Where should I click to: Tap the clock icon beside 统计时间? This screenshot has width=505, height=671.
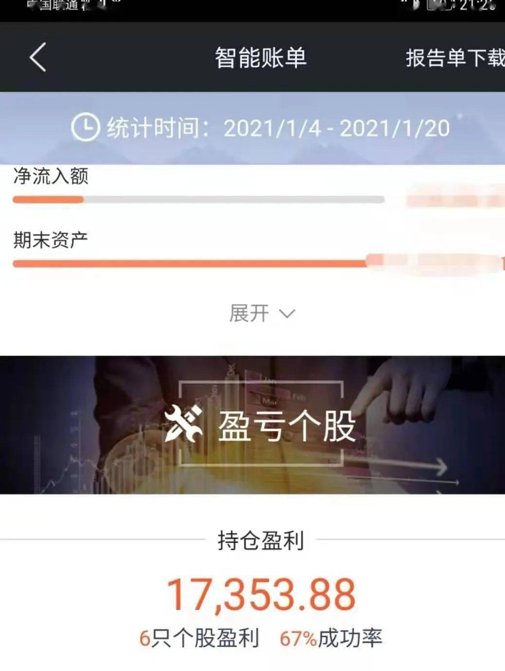point(86,127)
